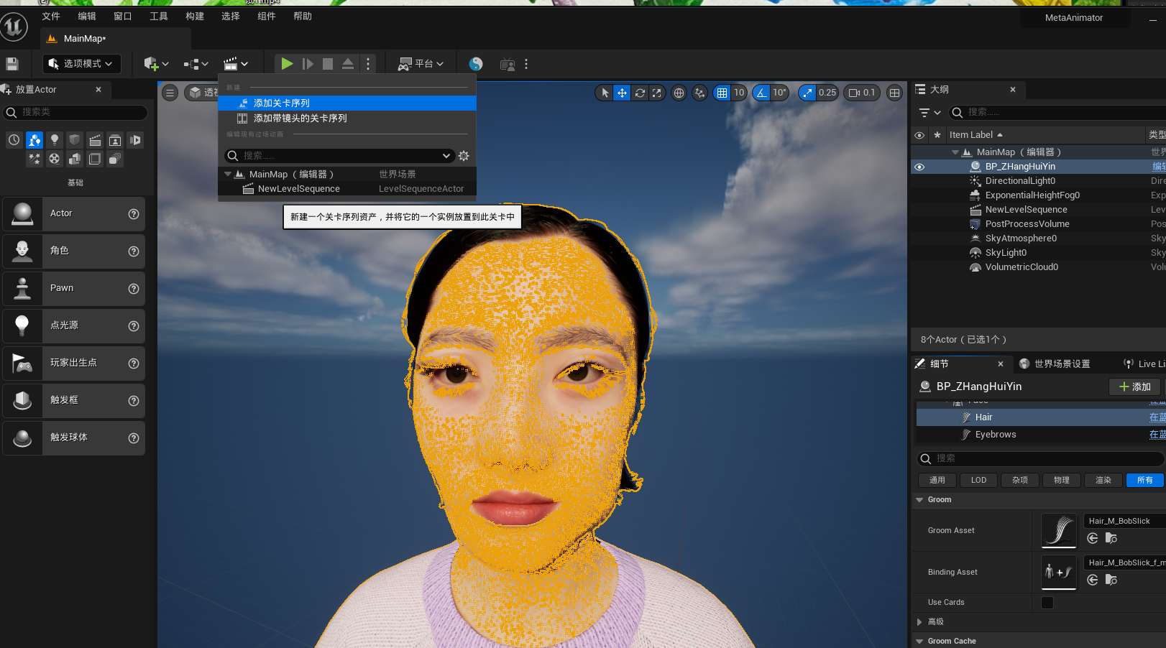Select the Volumes category icon
The height and width of the screenshot is (648, 1166).
tap(94, 159)
